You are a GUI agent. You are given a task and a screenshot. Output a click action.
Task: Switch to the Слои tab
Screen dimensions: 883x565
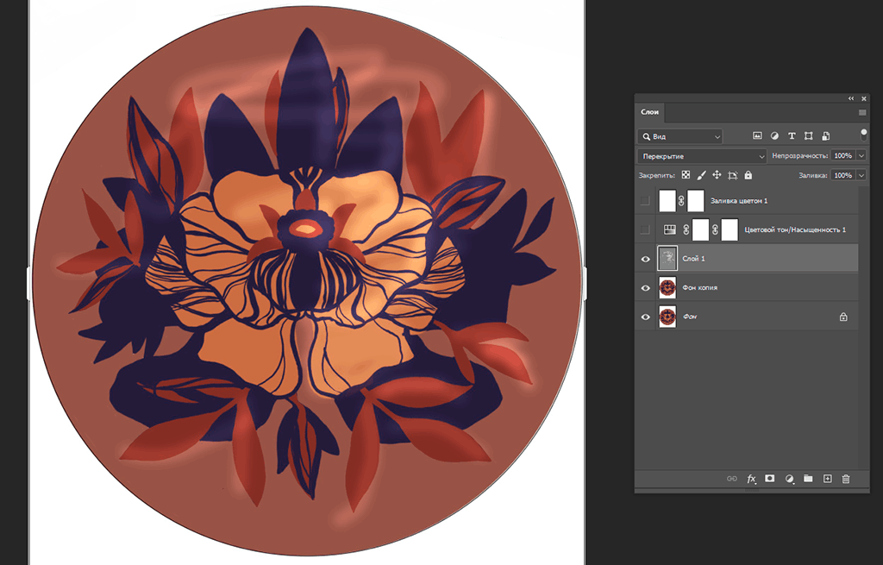tap(649, 112)
